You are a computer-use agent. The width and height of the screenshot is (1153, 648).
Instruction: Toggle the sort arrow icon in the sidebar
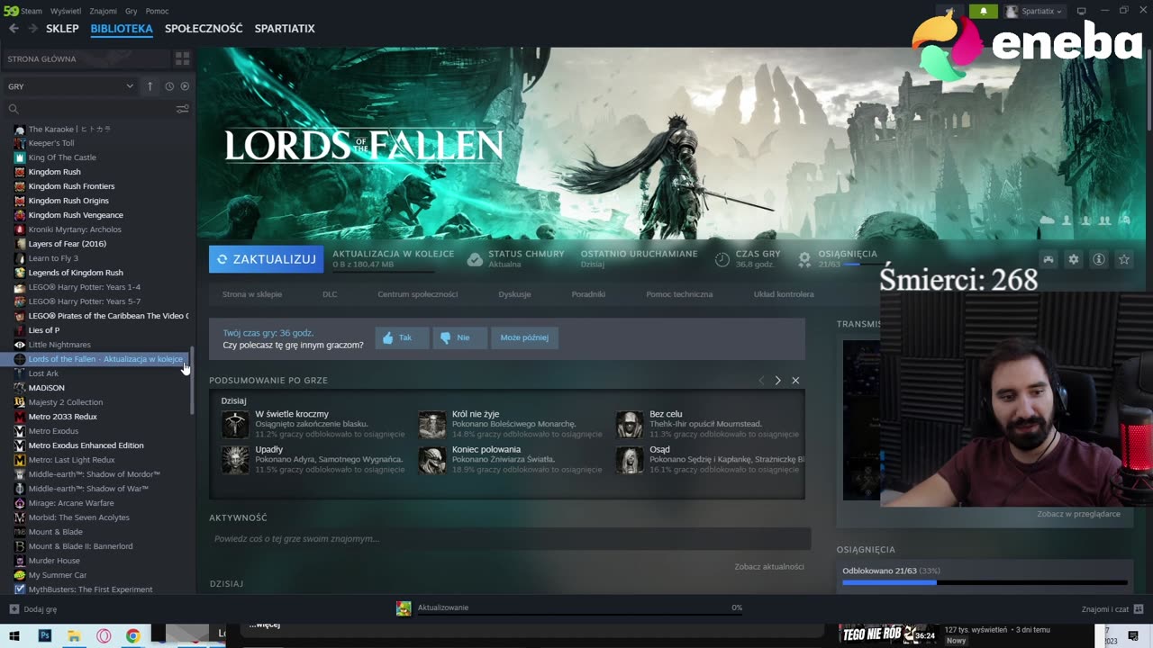[x=150, y=86]
